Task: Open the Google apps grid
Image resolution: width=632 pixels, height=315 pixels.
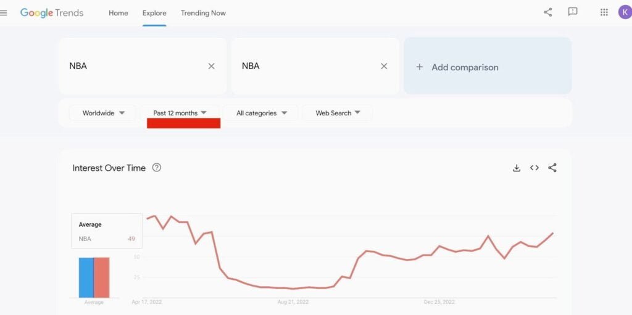Action: pyautogui.click(x=604, y=12)
